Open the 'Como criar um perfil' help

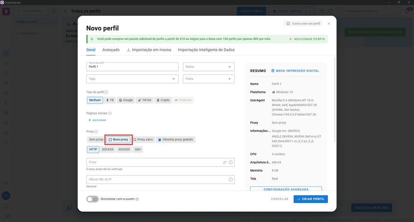[x=303, y=24]
